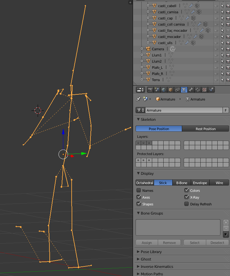Open the World properties tab
The image size is (230, 276).
tap(164, 90)
